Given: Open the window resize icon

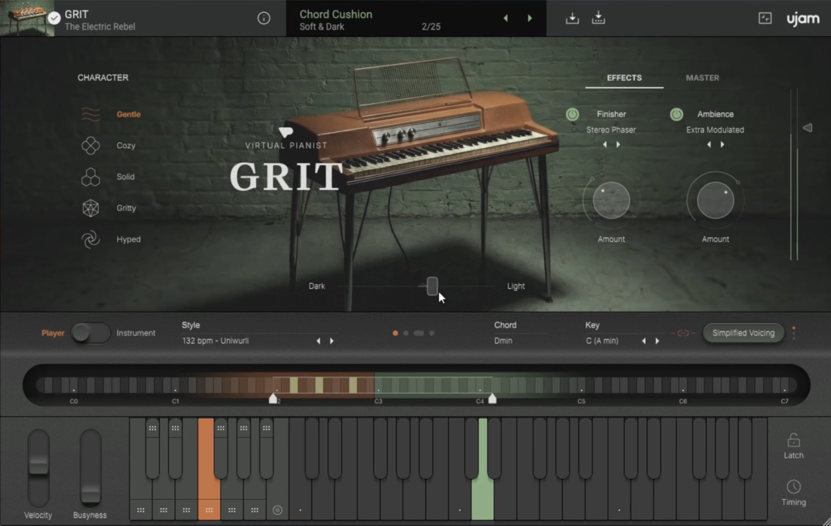Looking at the screenshot, I should (x=765, y=18).
